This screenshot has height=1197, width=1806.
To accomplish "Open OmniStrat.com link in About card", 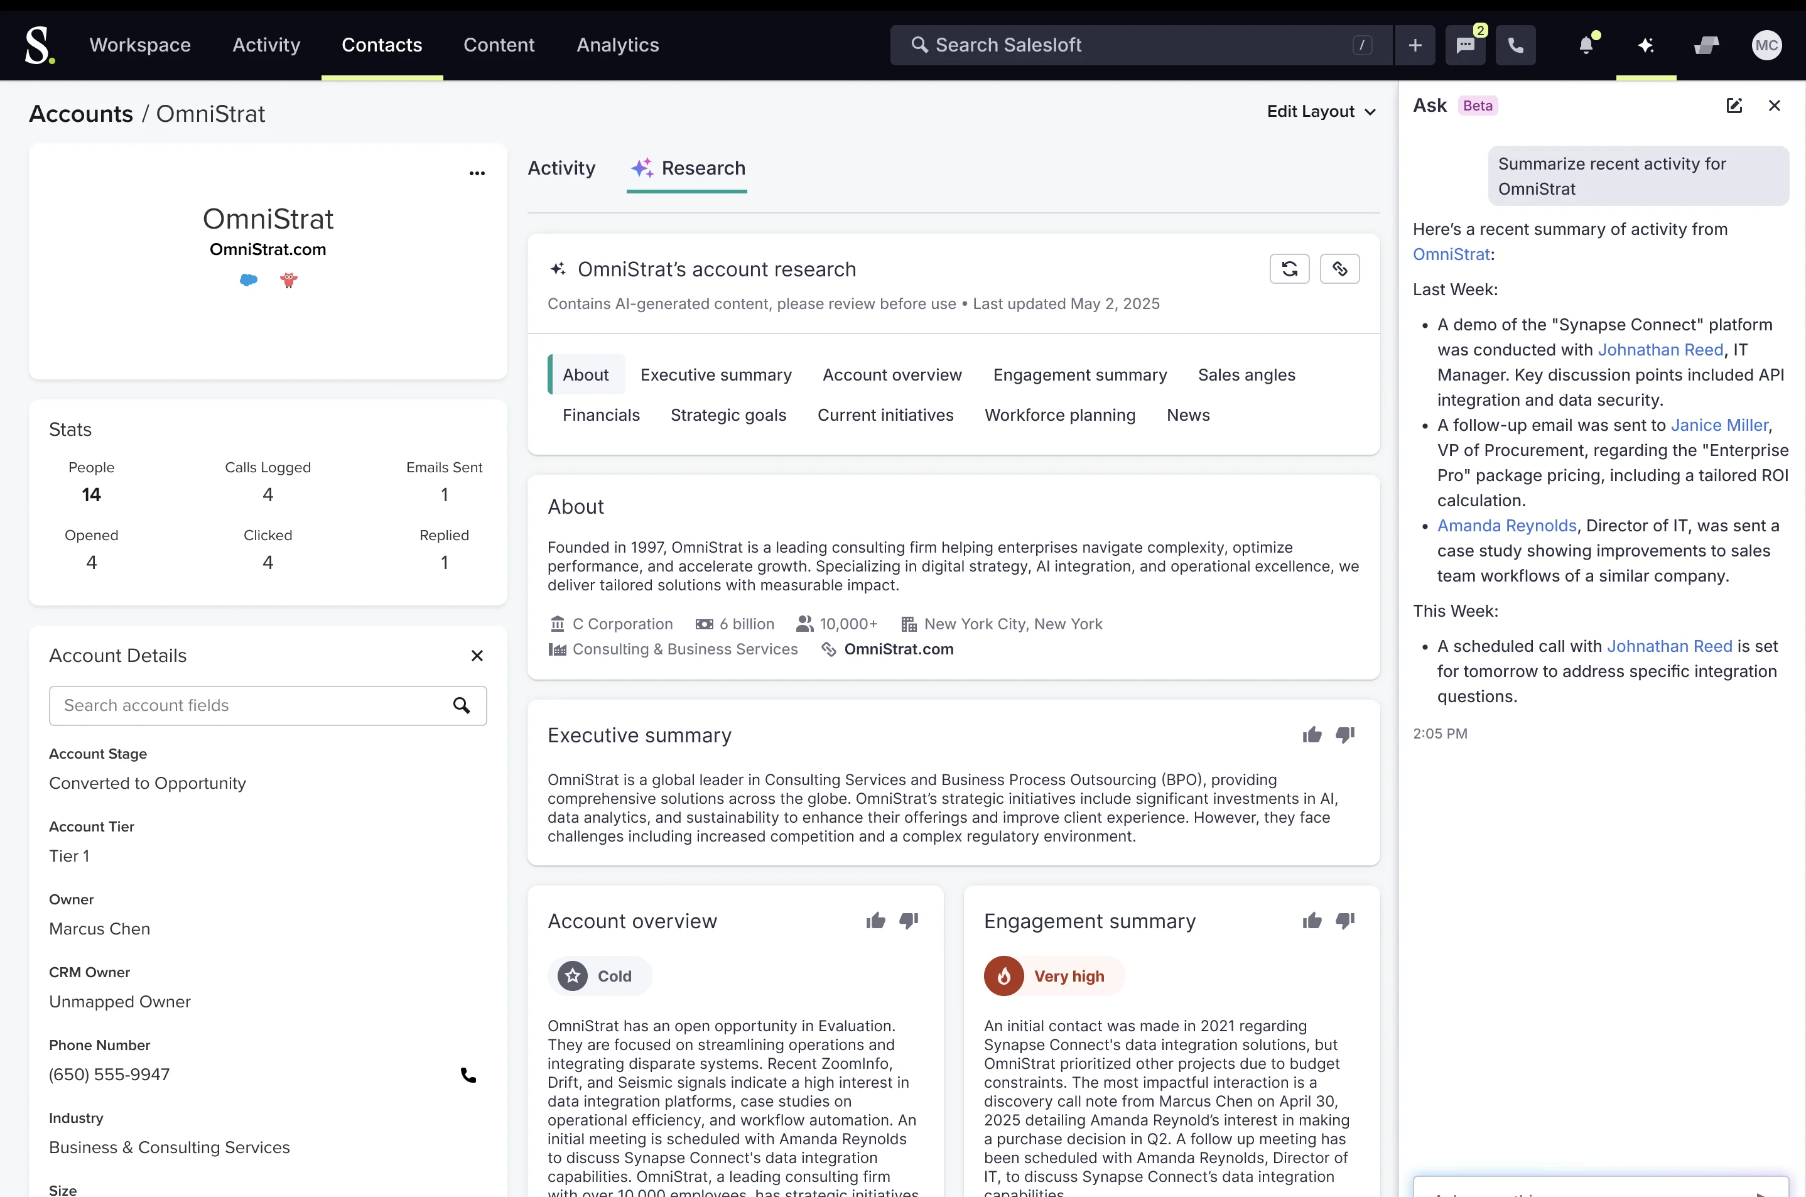I will pos(899,649).
